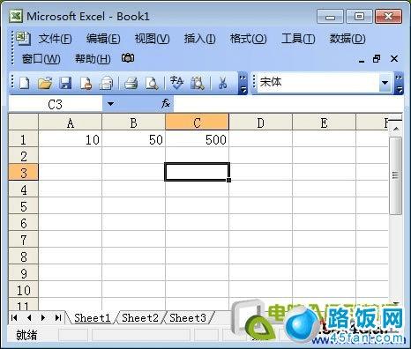Maximize the Excel application window
The image size is (411, 349).
tap(359, 17)
